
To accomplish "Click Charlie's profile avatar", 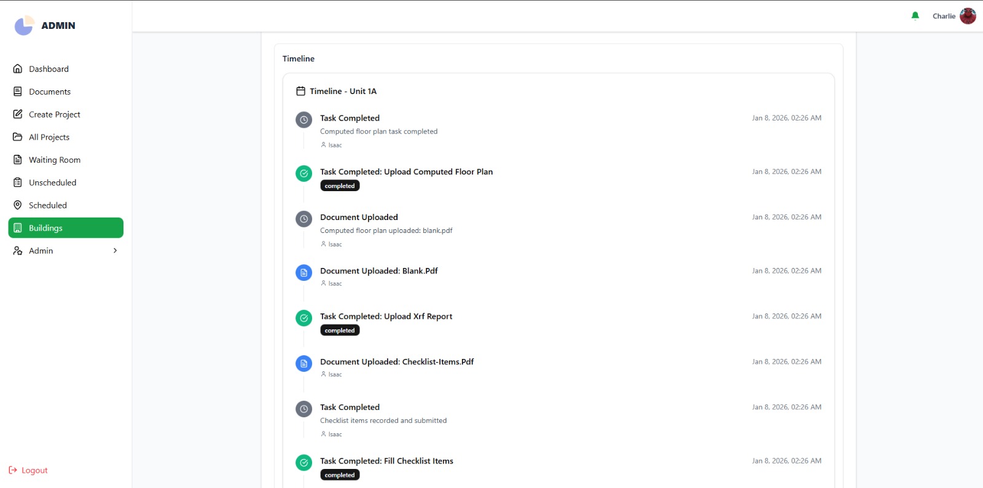I will click(968, 16).
